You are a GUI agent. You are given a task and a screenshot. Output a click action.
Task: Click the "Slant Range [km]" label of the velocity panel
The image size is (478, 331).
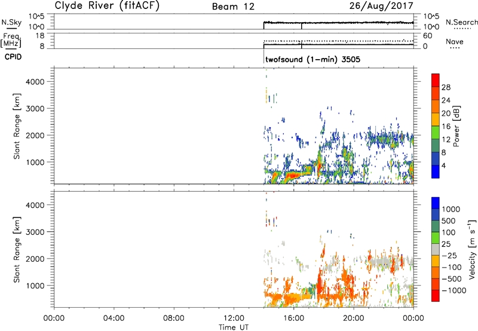point(17,249)
